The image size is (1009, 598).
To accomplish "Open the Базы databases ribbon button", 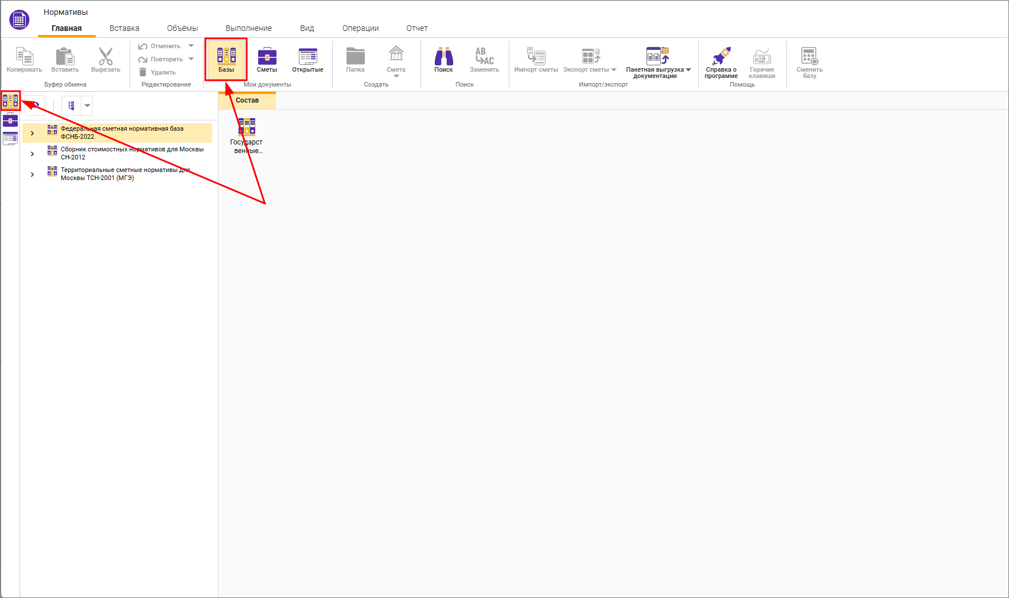I will tap(226, 60).
